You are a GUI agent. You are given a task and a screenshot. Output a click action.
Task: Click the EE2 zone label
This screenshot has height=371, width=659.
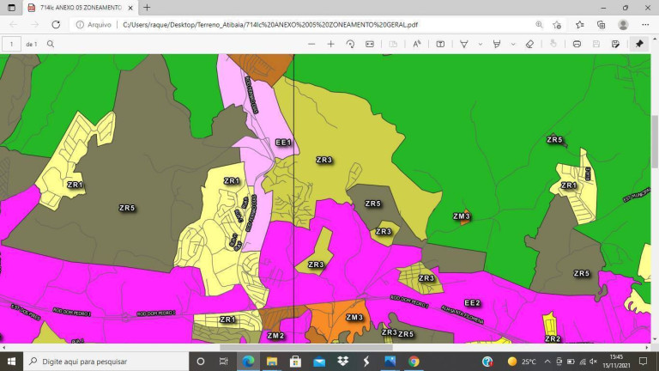point(472,303)
